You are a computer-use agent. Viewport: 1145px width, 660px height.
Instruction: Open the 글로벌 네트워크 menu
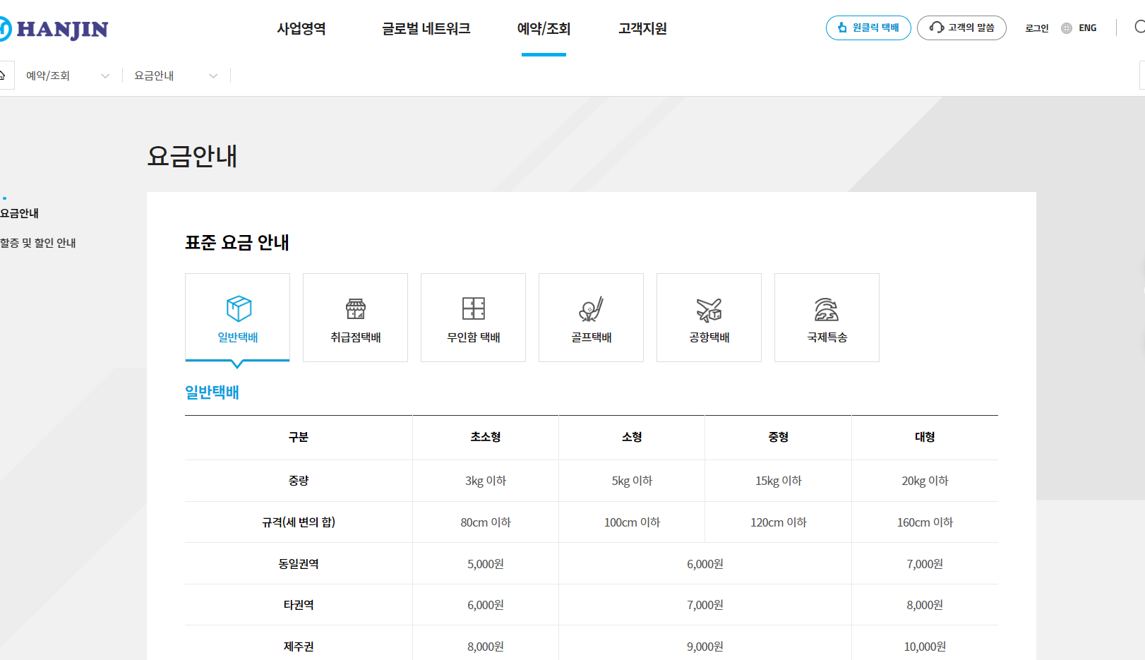coord(426,29)
